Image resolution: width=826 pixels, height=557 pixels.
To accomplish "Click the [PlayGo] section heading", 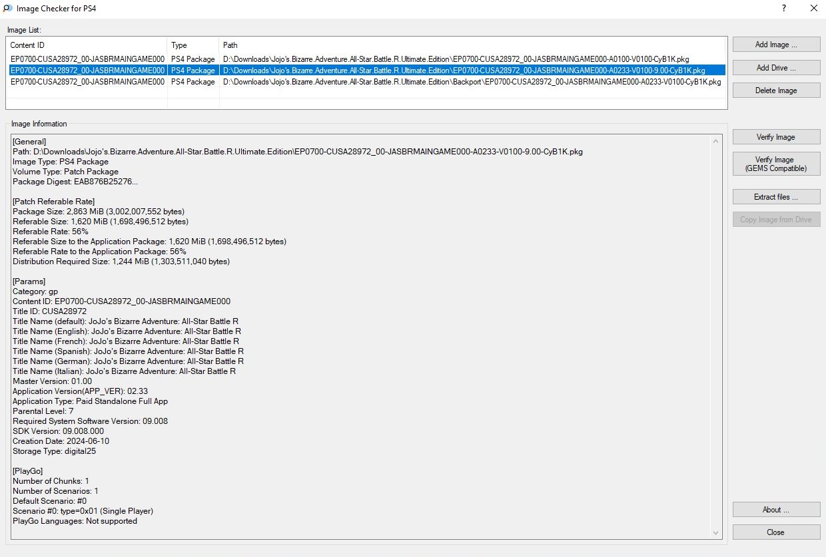I will 28,471.
